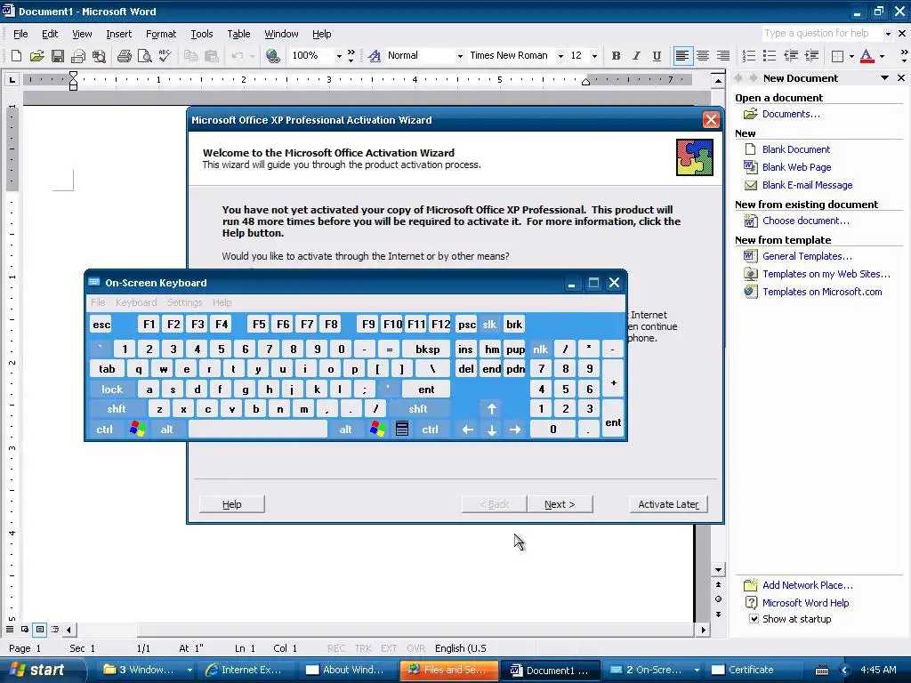The width and height of the screenshot is (911, 683).
Task: Open the Insert menu
Action: pyautogui.click(x=118, y=34)
